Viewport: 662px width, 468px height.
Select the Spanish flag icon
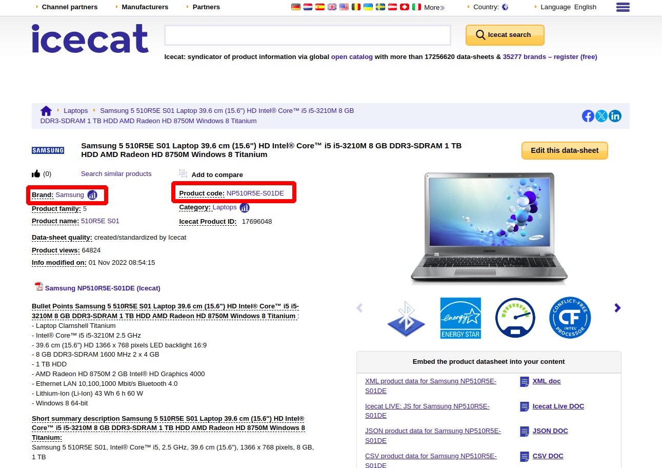[320, 7]
